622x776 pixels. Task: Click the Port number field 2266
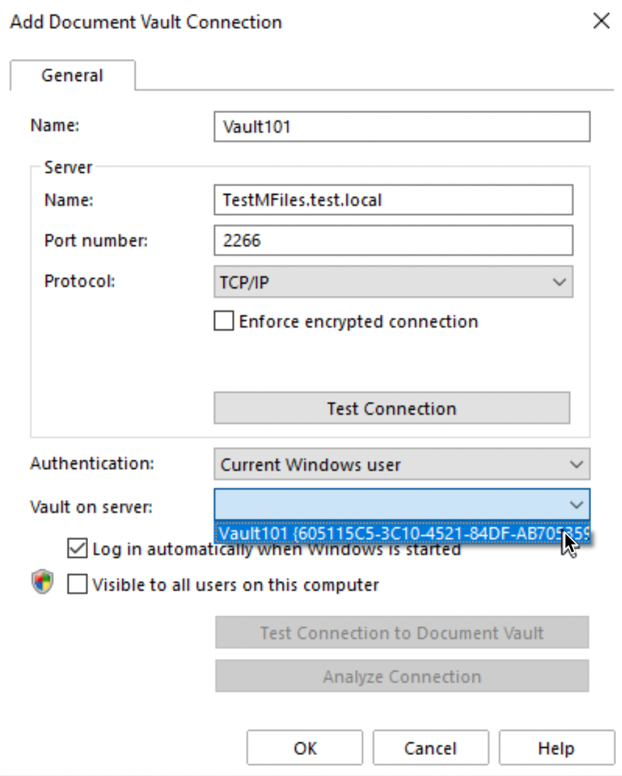click(393, 241)
